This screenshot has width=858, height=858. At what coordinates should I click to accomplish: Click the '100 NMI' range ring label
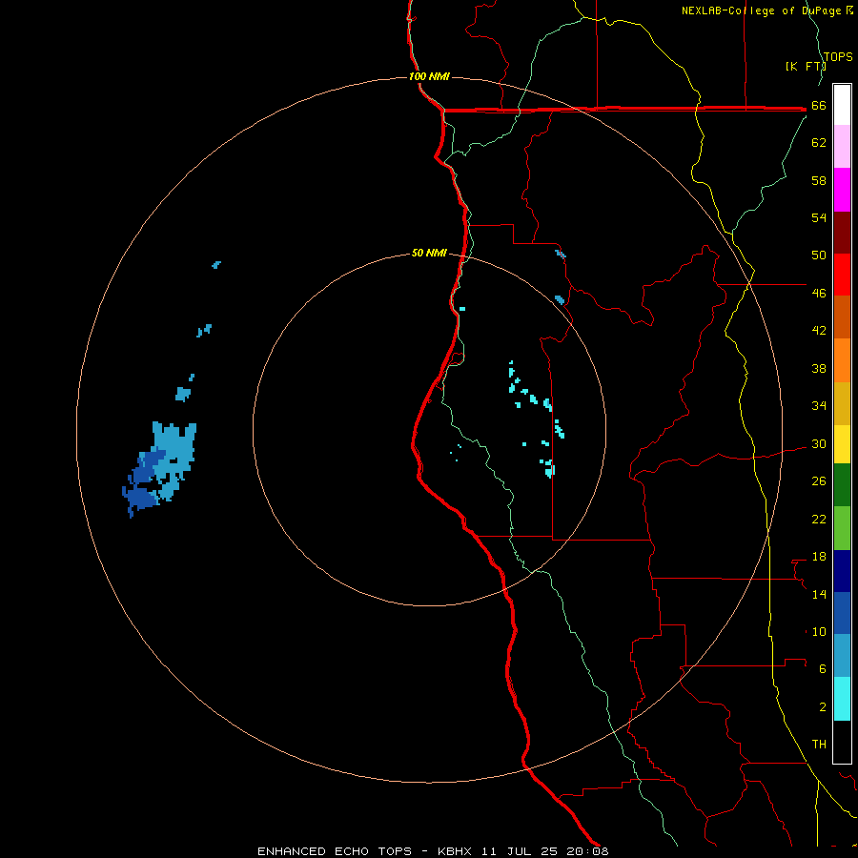pyautogui.click(x=429, y=76)
